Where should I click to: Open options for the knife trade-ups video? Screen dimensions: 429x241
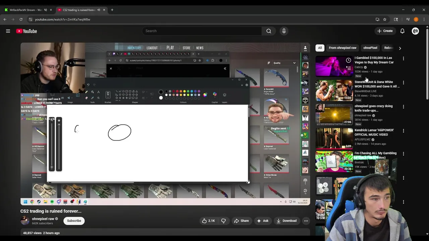click(x=404, y=106)
